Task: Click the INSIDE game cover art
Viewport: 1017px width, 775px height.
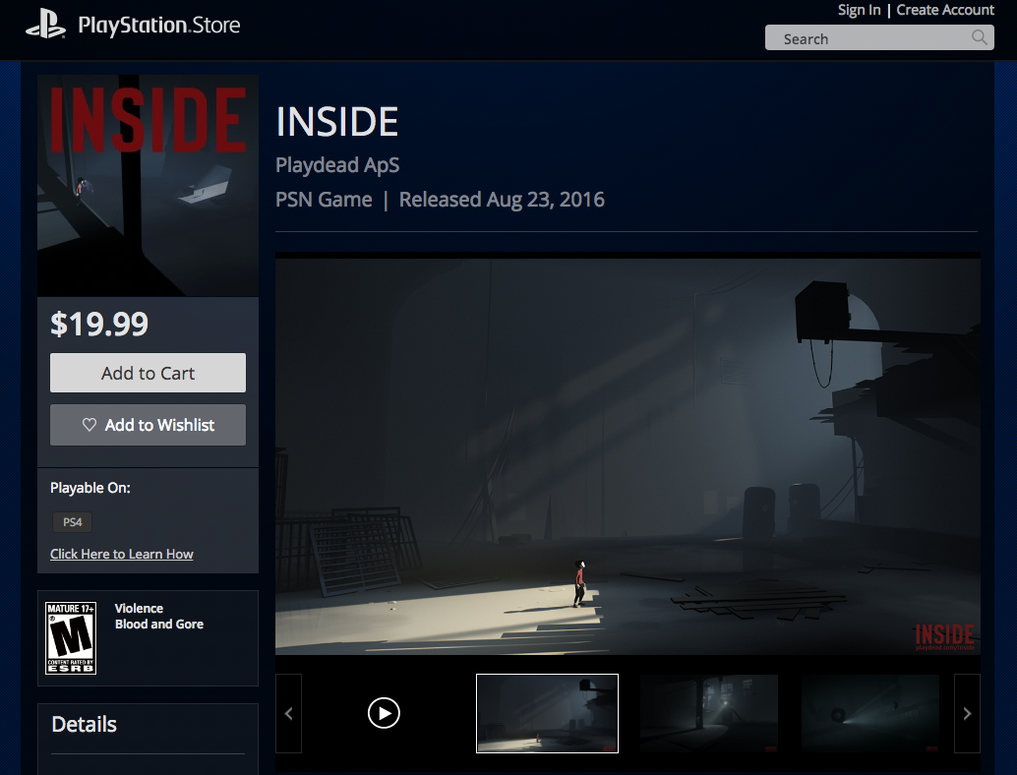Action: tap(148, 186)
